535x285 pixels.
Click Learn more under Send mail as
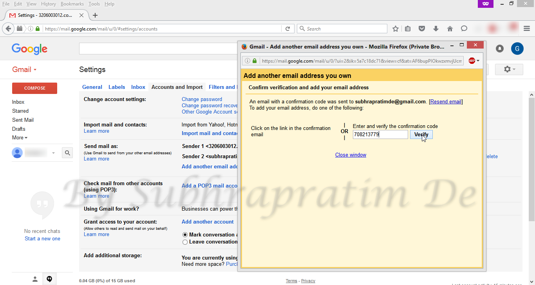click(96, 159)
